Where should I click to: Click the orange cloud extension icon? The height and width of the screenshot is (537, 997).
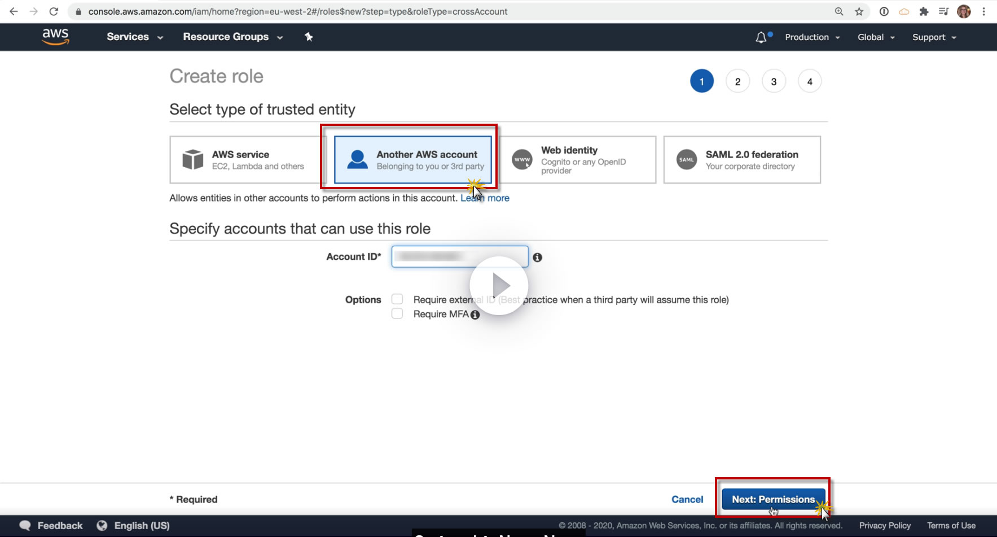point(904,11)
